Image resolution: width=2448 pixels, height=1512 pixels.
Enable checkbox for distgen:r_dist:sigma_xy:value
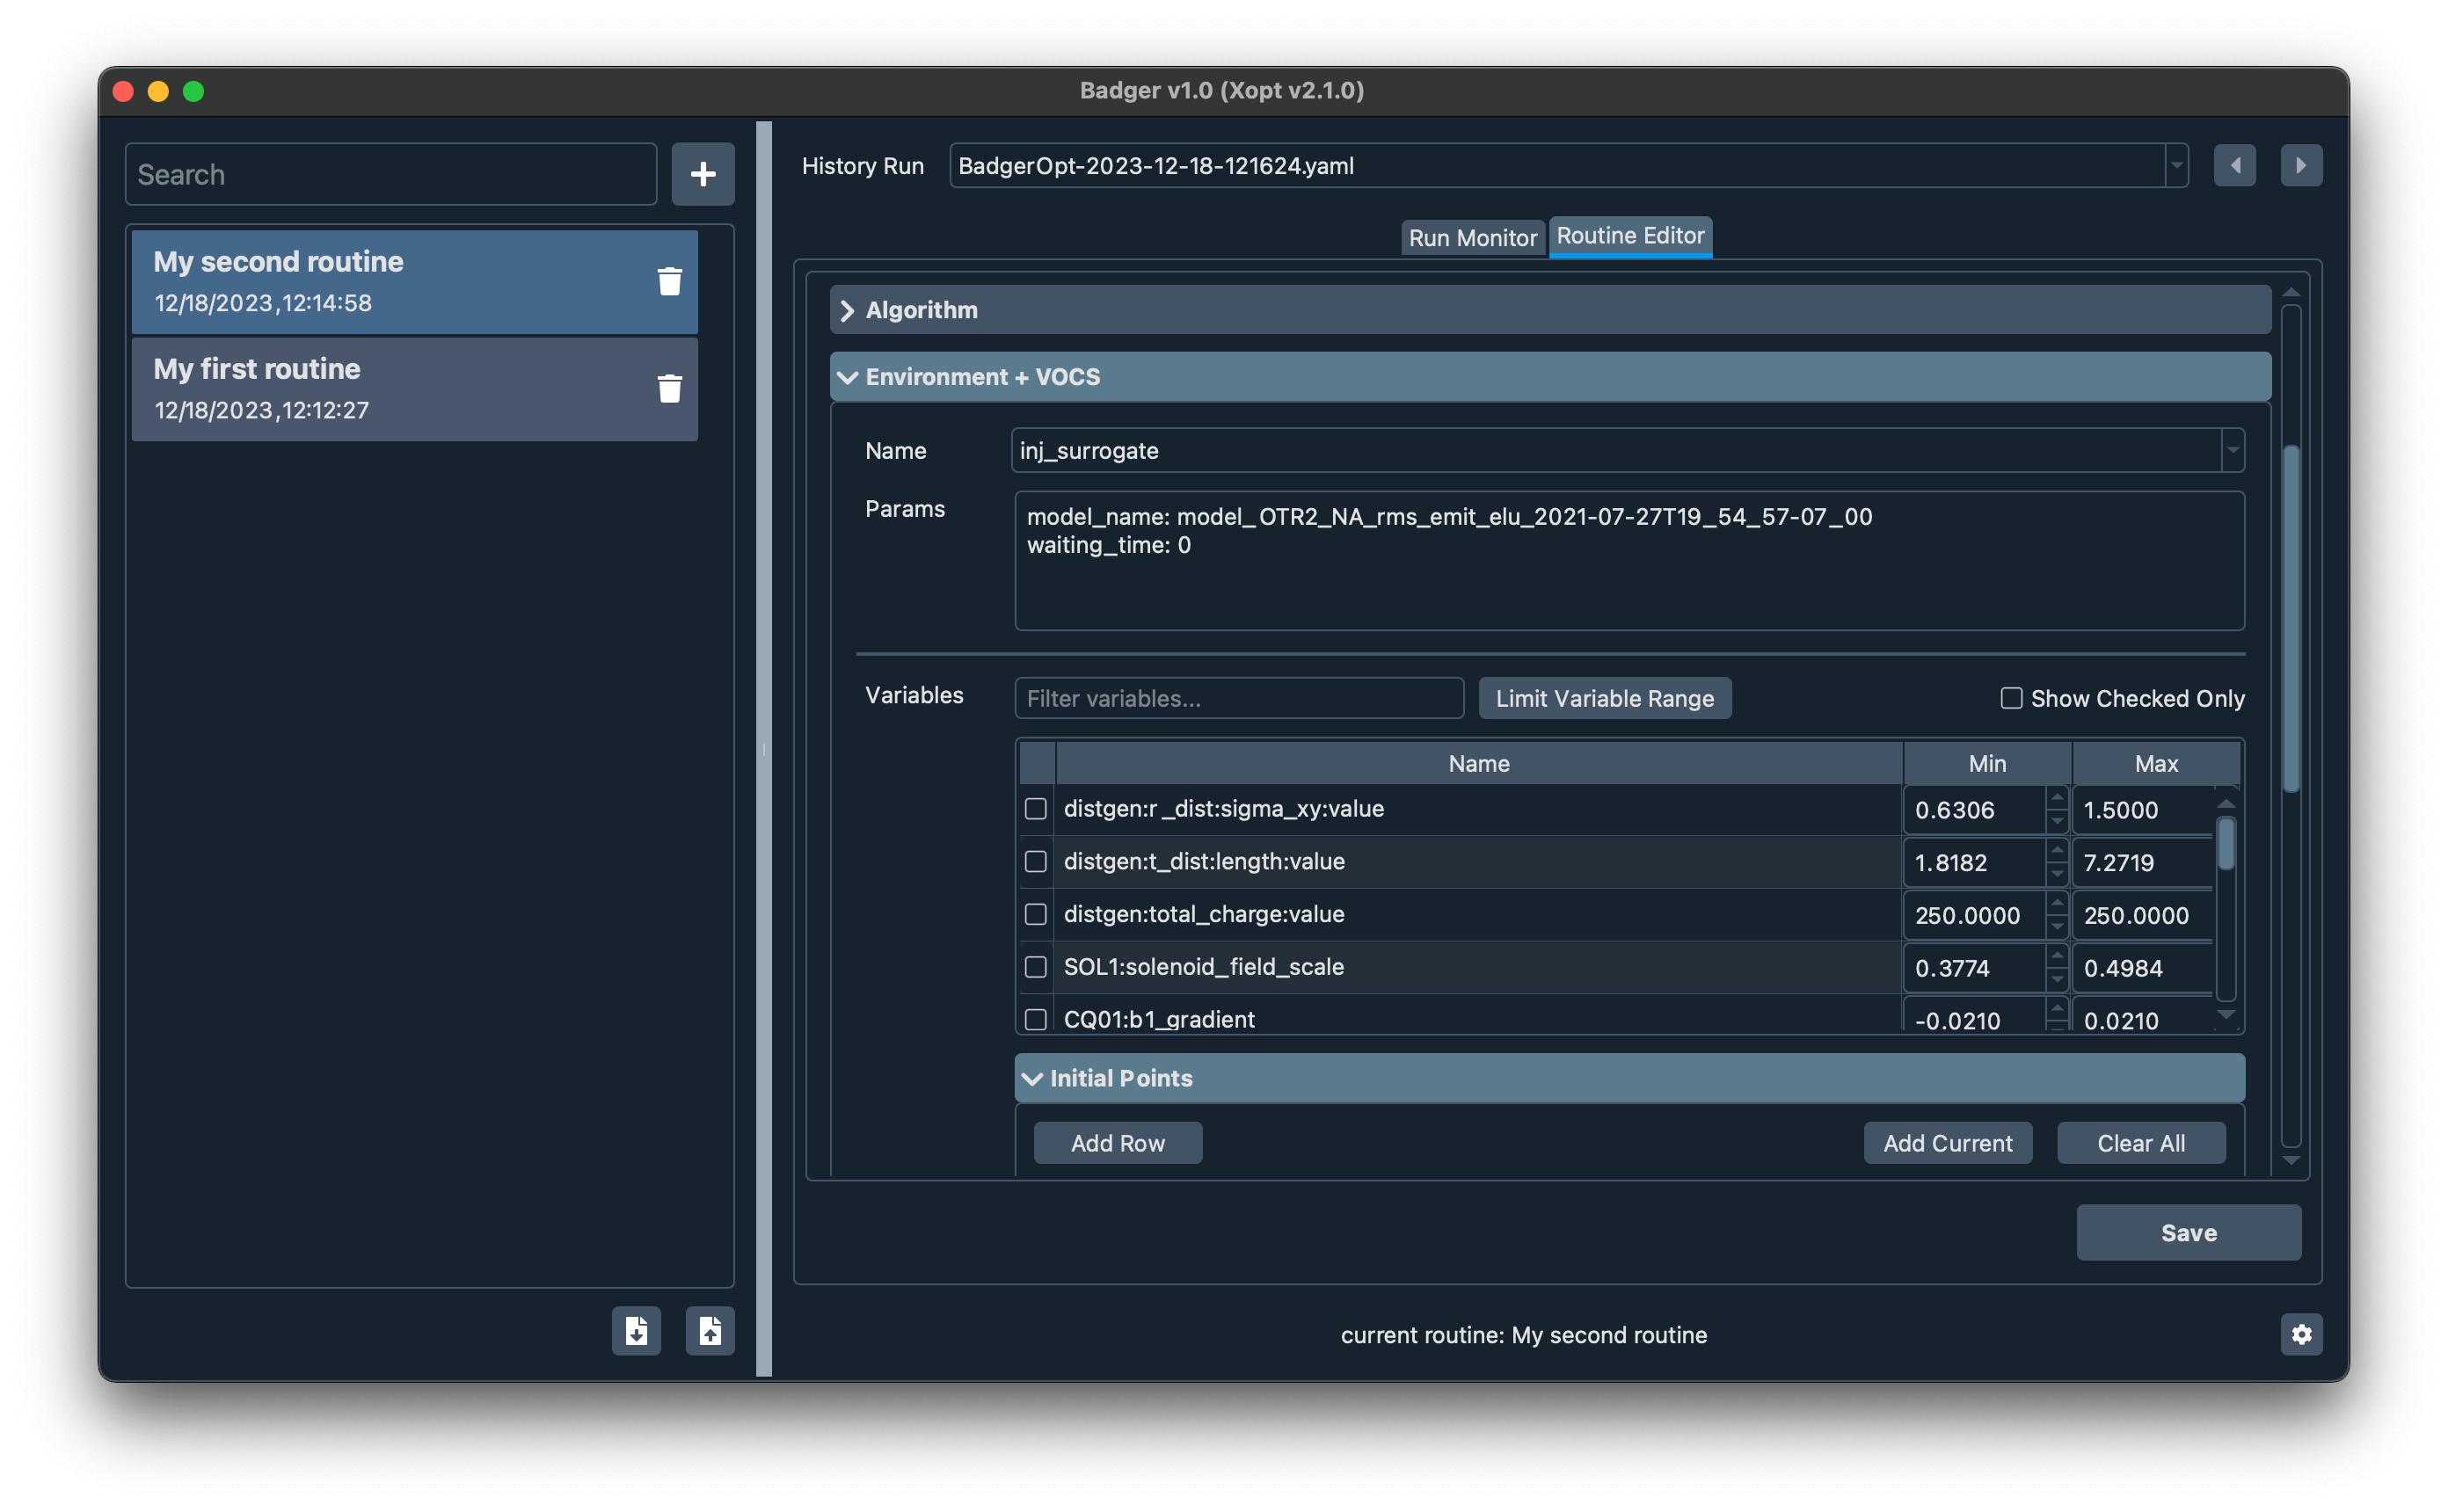(x=1035, y=808)
